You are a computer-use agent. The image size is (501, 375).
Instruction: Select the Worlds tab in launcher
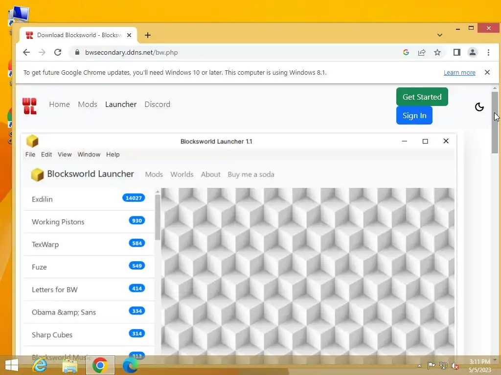182,174
